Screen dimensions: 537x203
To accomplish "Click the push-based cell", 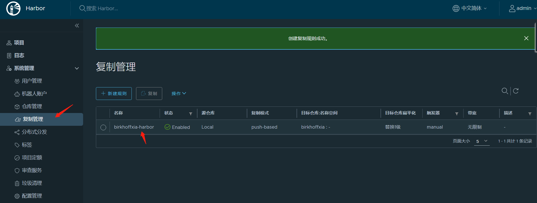I will (264, 127).
